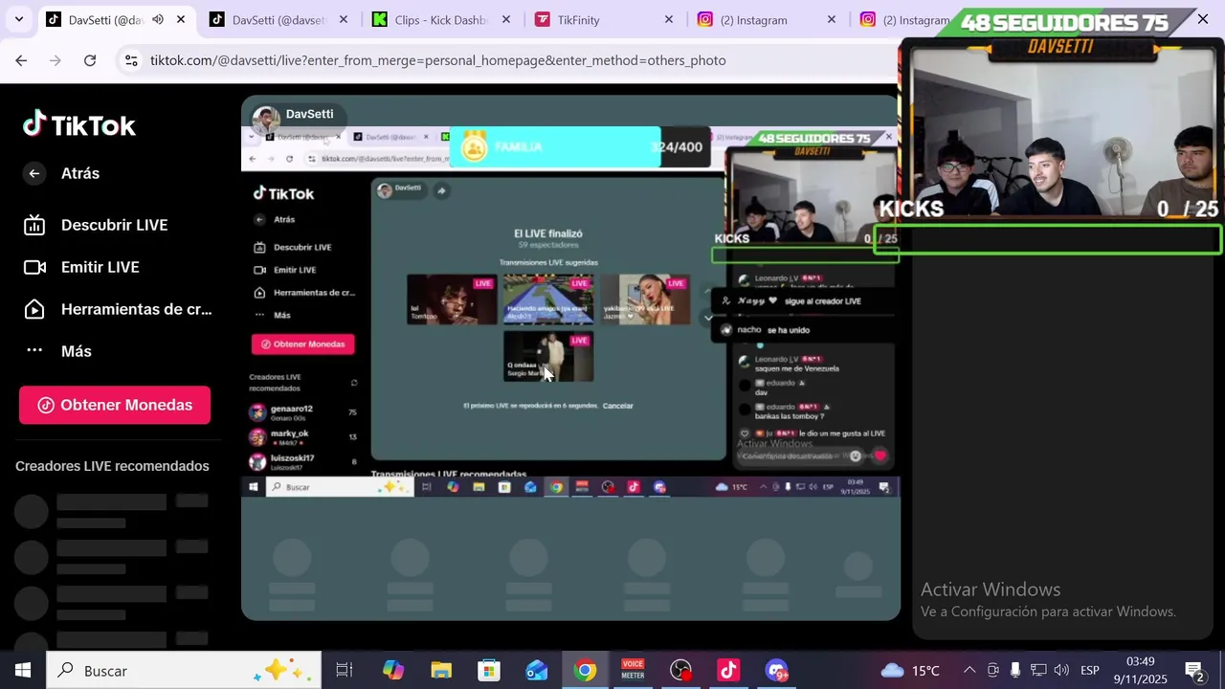Screen dimensions: 1225x689
Task: Expand the hidden system tray icons
Action: click(x=969, y=670)
